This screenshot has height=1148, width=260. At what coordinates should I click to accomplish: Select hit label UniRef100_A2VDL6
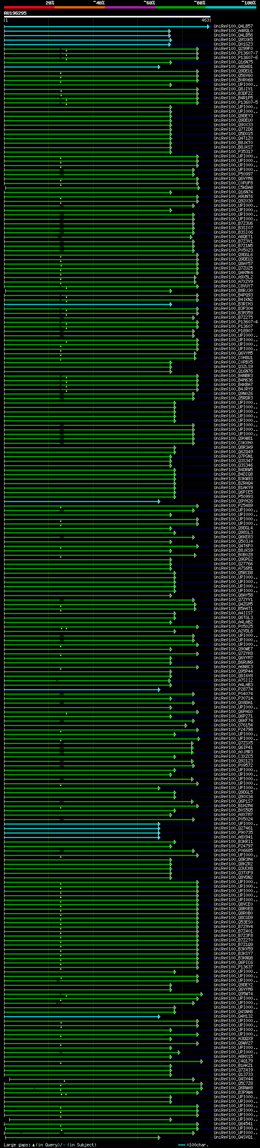pos(233,630)
